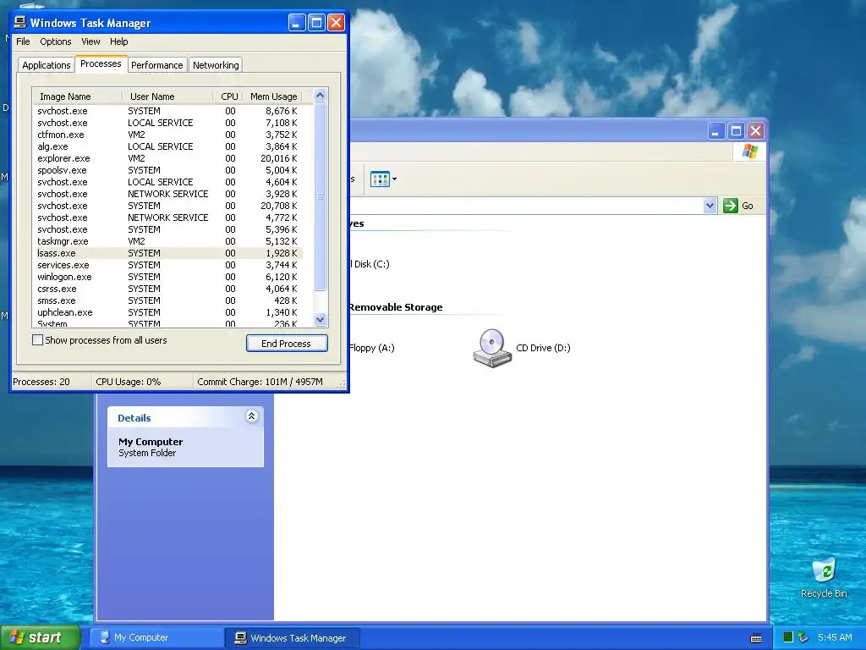
Task: Click the green Go arrow icon
Action: [x=730, y=206]
